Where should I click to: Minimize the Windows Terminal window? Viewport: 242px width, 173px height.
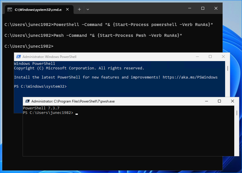click(190, 8)
